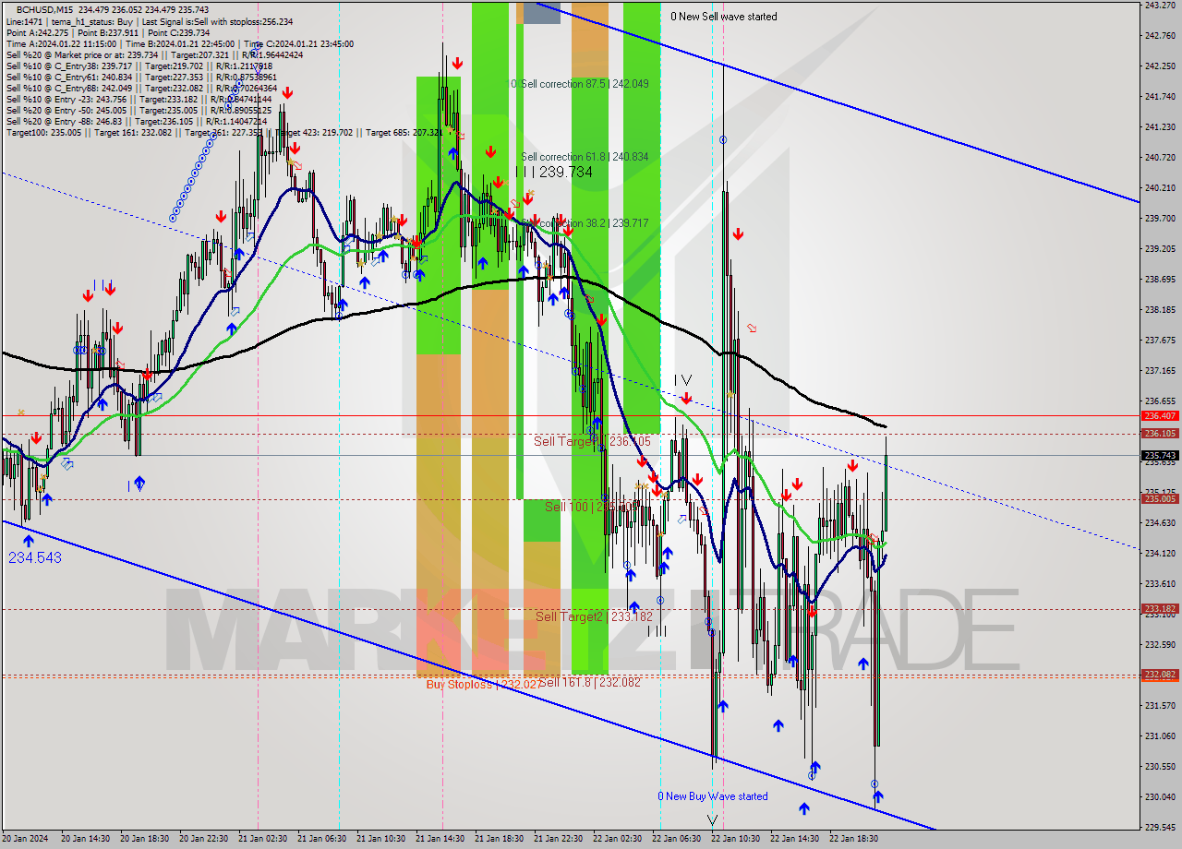
Task: Select the '| | | 239.734' wave label
Action: pos(554,173)
